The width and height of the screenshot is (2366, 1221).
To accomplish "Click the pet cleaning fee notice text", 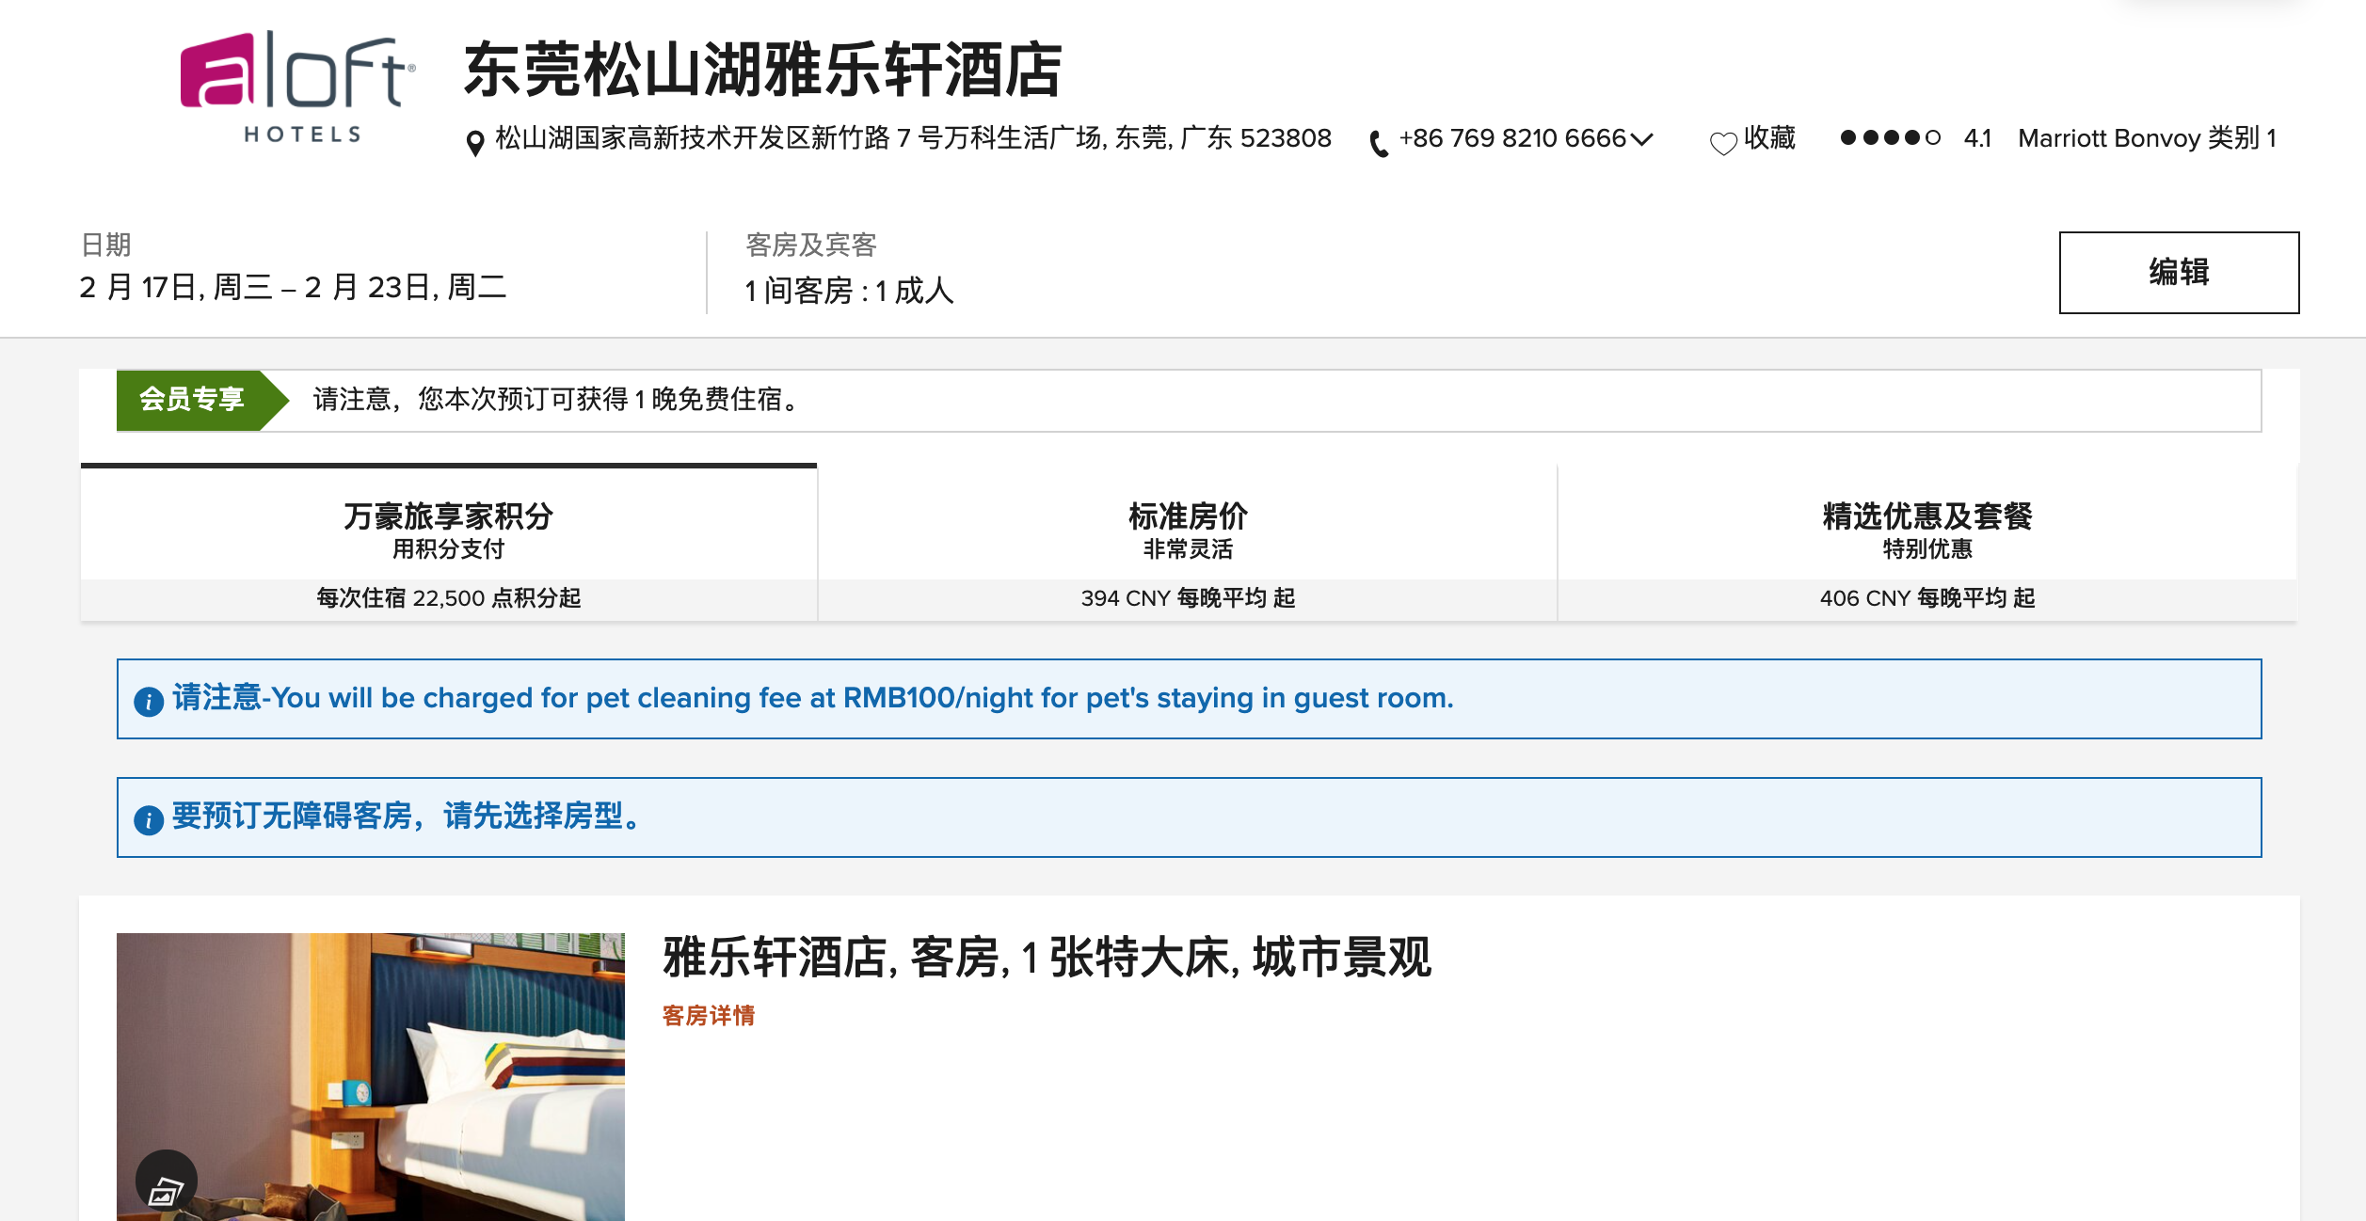I will coord(813,698).
